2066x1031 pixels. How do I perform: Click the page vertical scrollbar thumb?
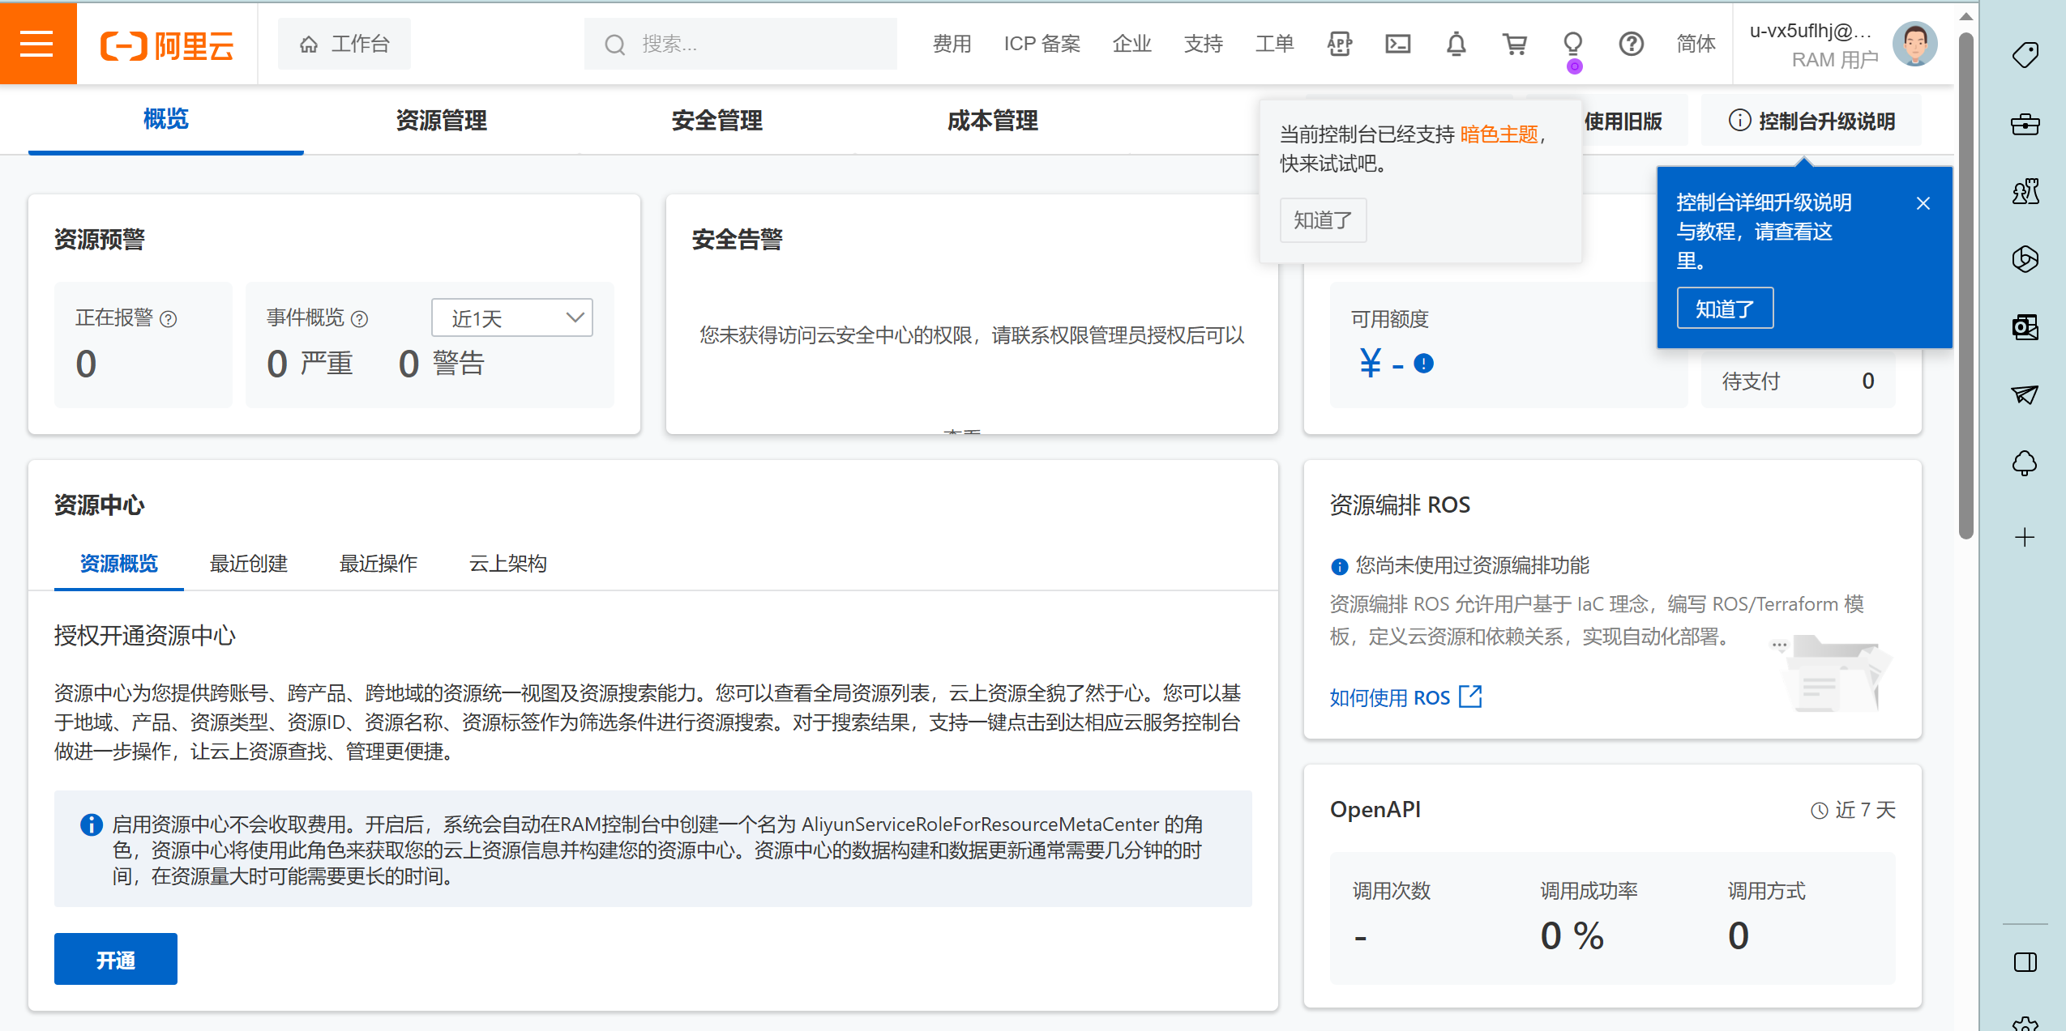point(1965,285)
